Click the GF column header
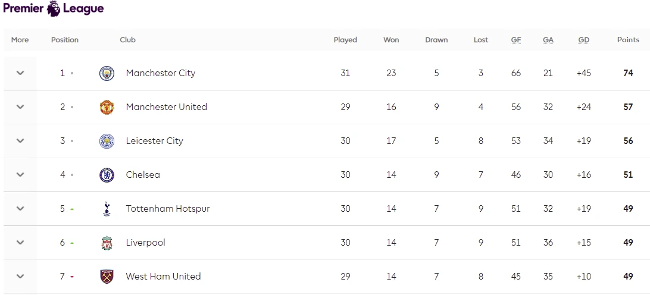The height and width of the screenshot is (295, 650). (516, 40)
